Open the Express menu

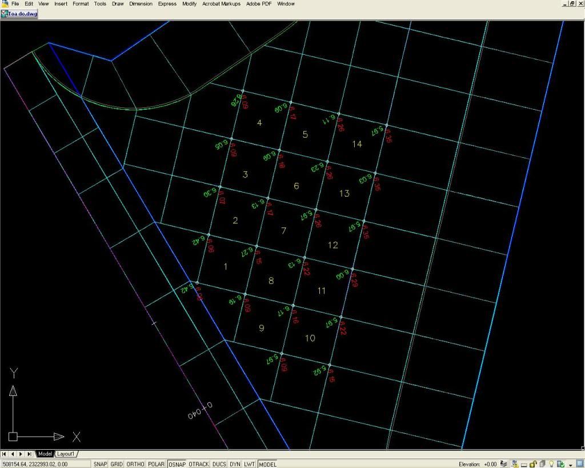point(167,4)
